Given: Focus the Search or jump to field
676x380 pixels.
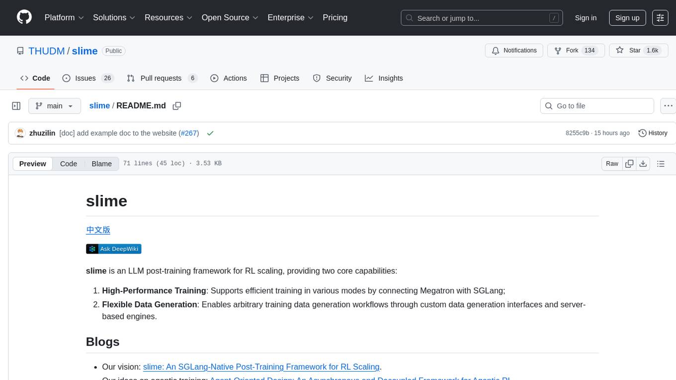Looking at the screenshot, I should tap(482, 18).
